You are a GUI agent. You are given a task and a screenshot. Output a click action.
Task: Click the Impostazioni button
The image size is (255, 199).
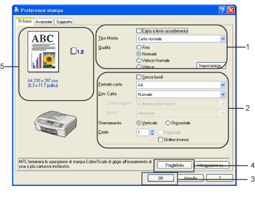[211, 65]
